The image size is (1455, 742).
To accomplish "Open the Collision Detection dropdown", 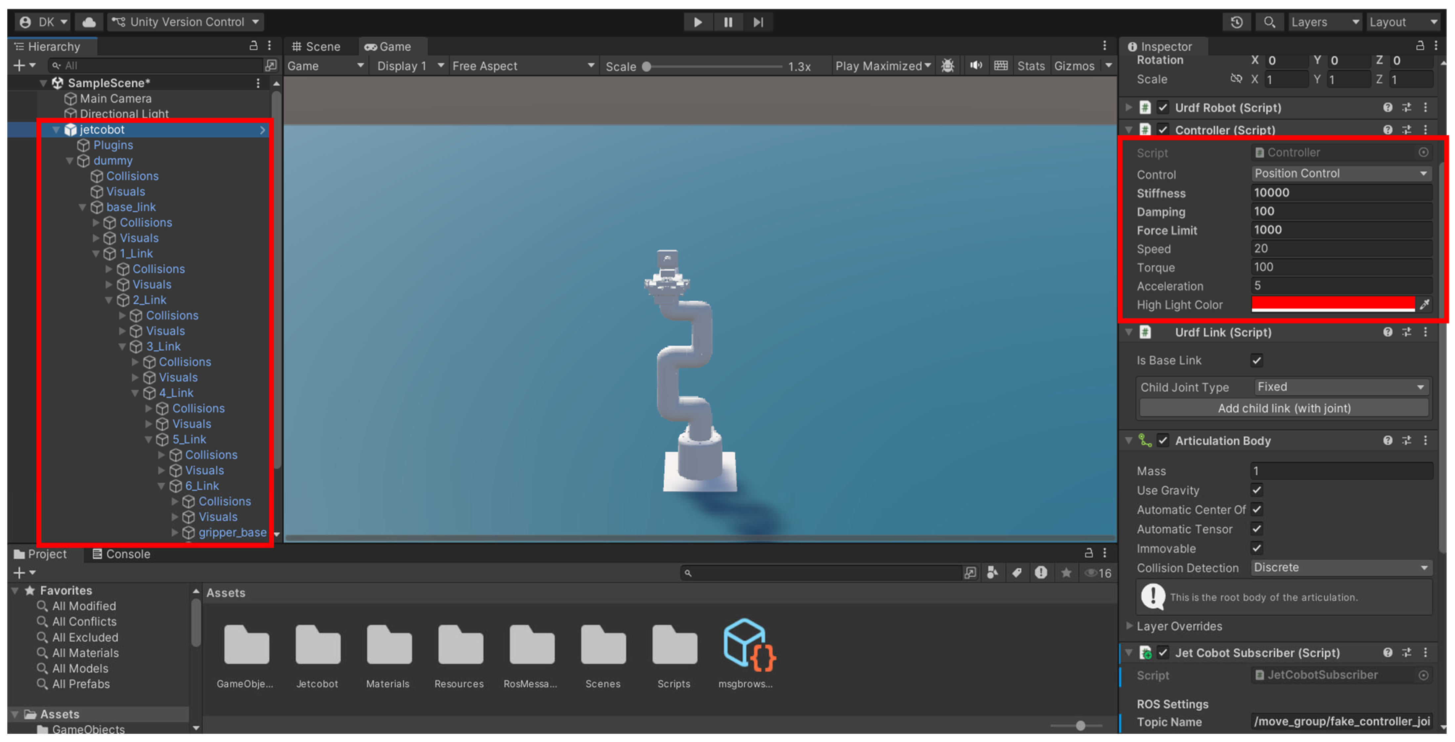I will point(1342,568).
